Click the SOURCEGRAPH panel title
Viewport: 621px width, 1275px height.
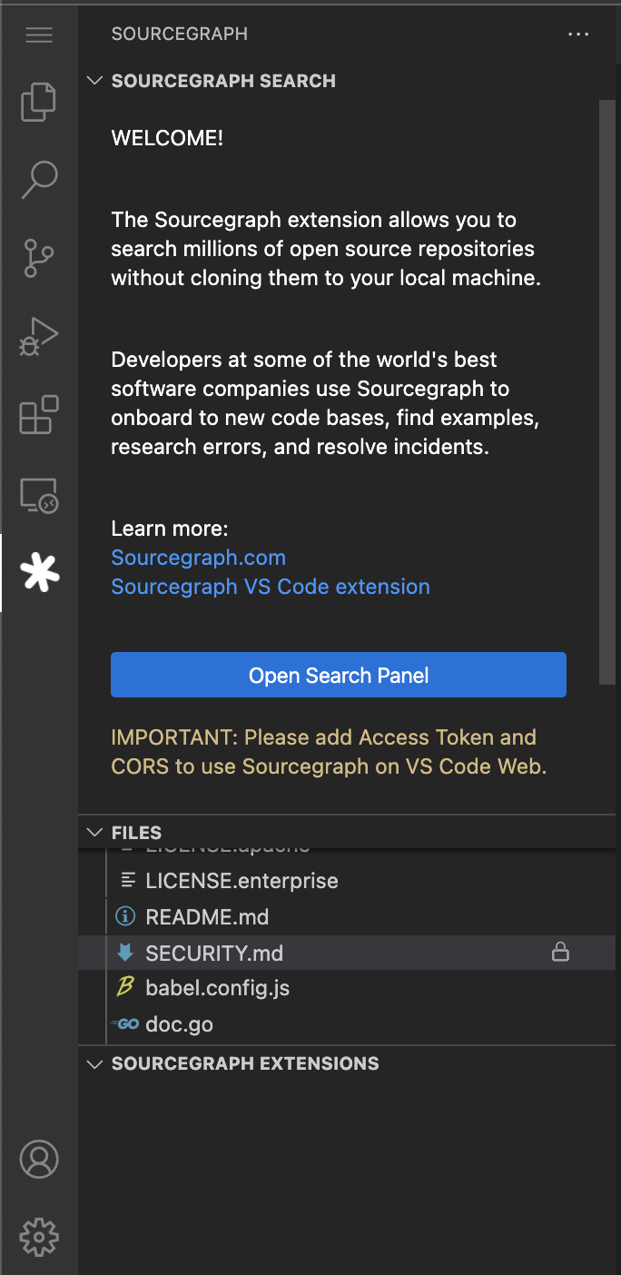pos(180,35)
